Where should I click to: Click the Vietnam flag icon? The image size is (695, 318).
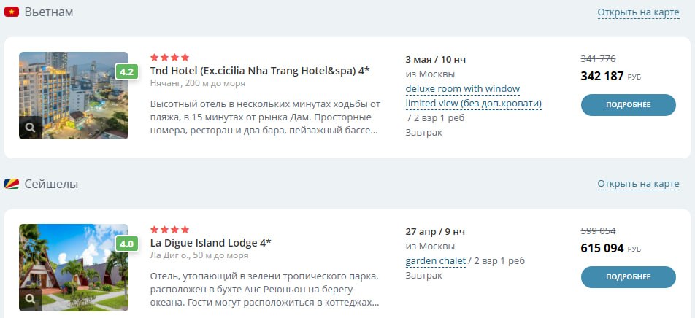tap(11, 12)
